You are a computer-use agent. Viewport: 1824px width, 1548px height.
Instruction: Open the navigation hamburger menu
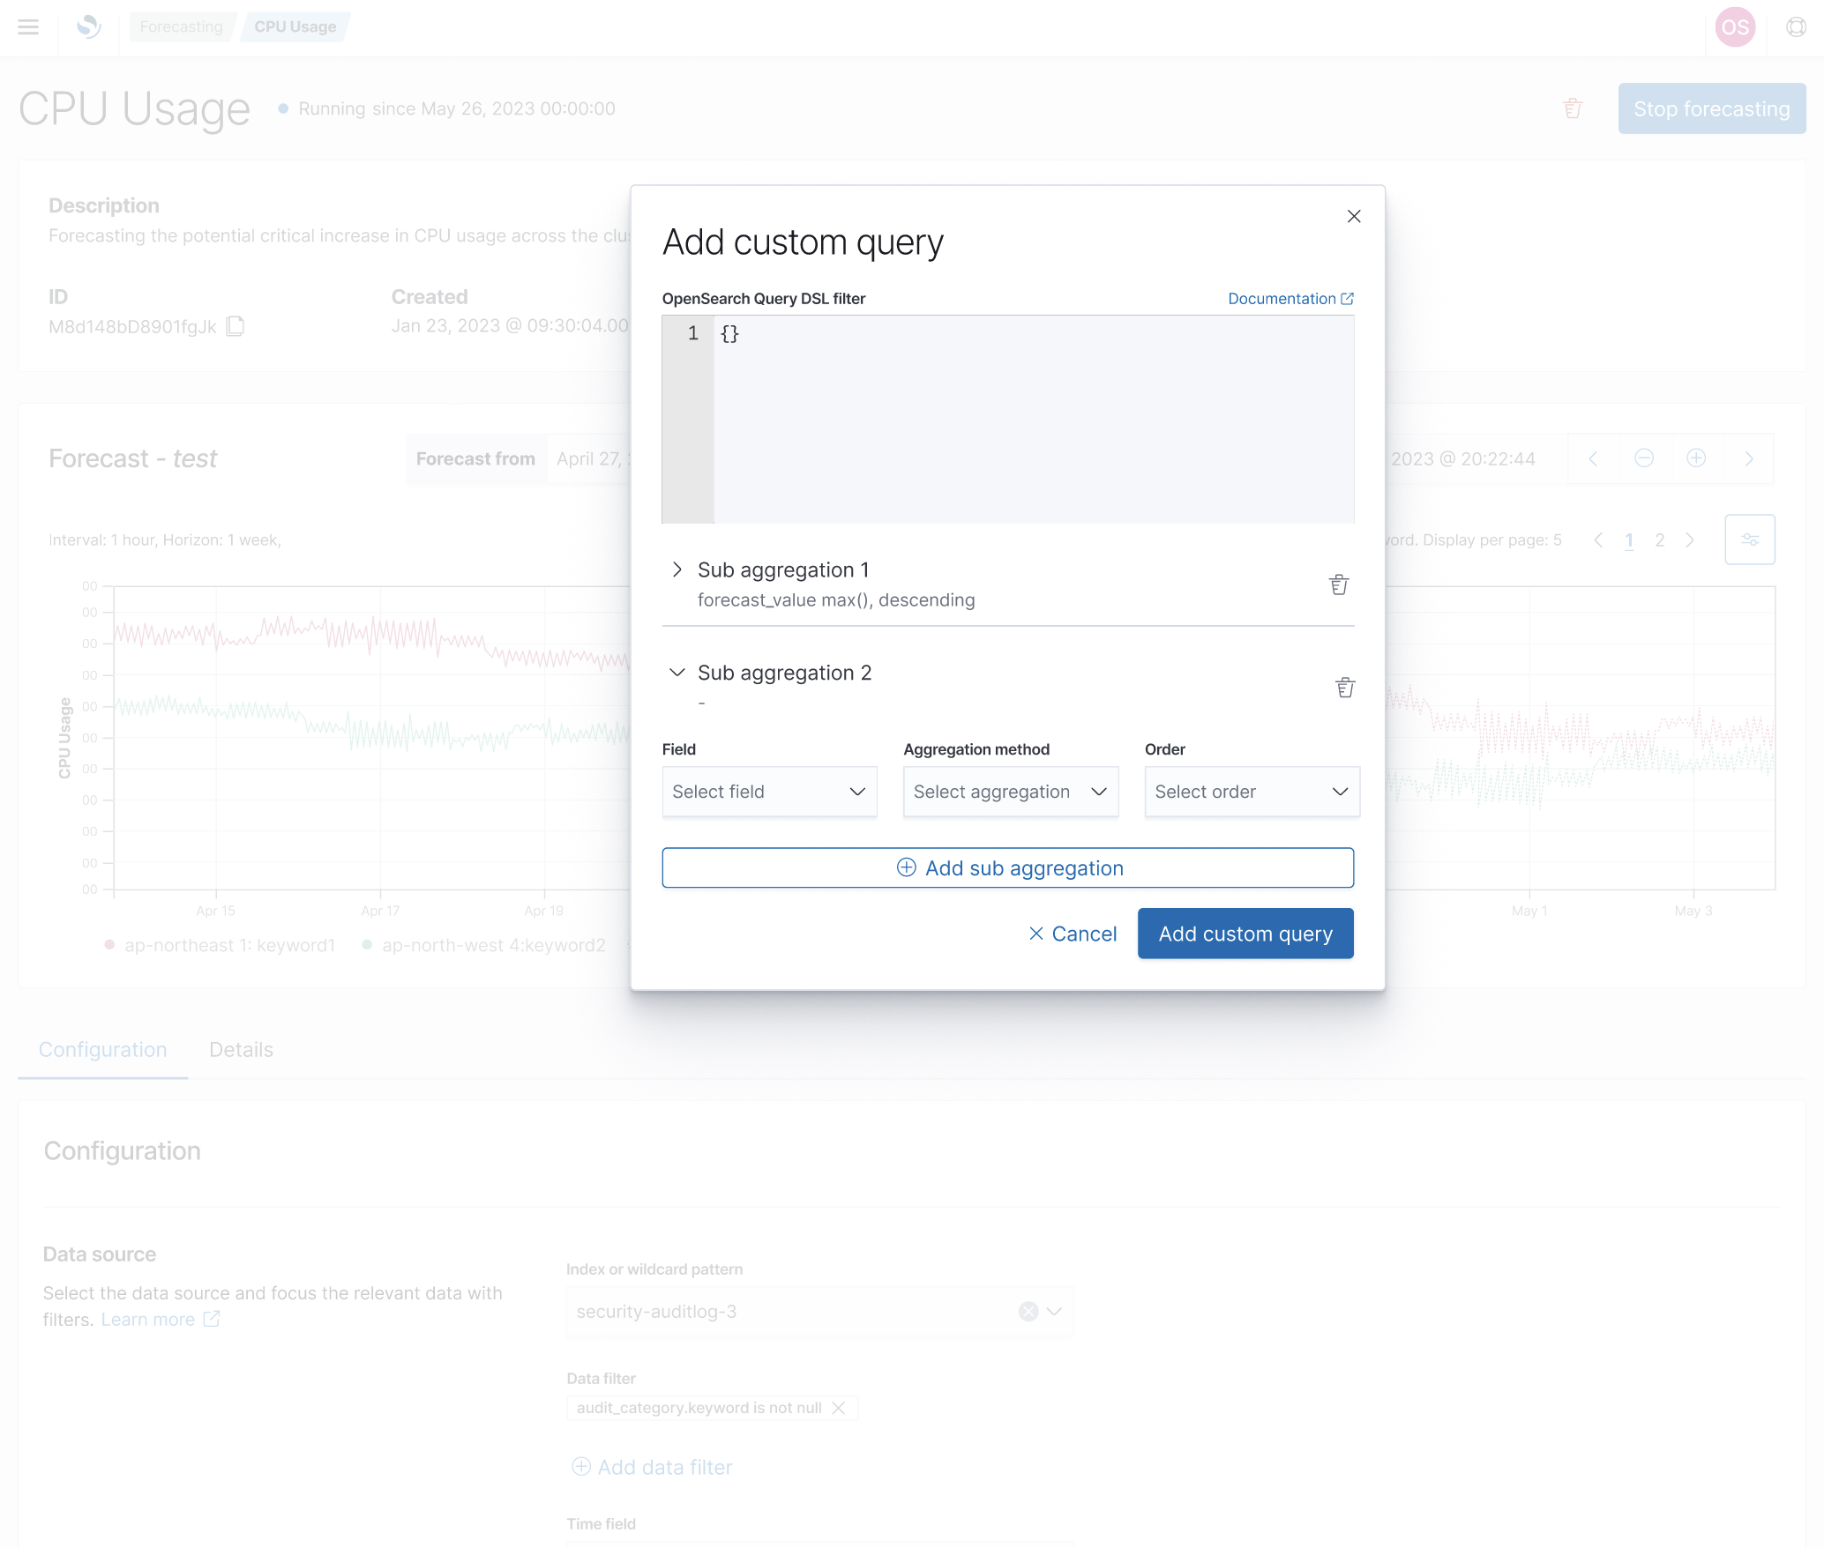[x=29, y=27]
